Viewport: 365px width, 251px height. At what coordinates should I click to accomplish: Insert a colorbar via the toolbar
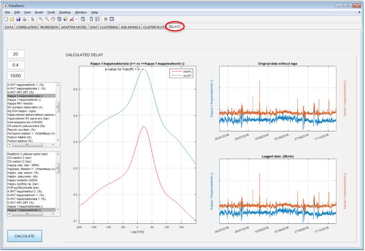[x=91, y=19]
